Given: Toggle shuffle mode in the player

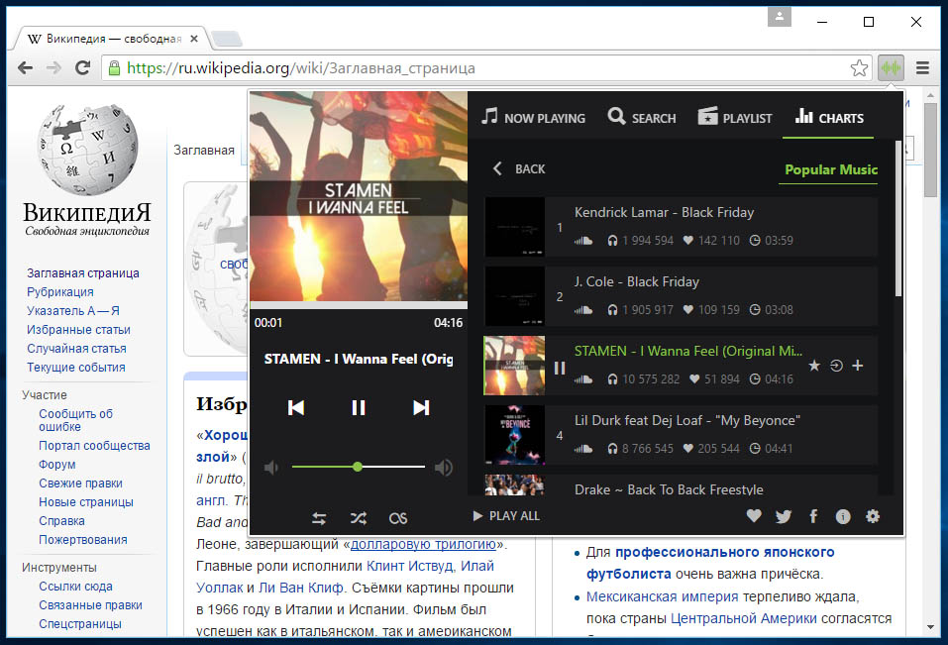Looking at the screenshot, I should [359, 518].
